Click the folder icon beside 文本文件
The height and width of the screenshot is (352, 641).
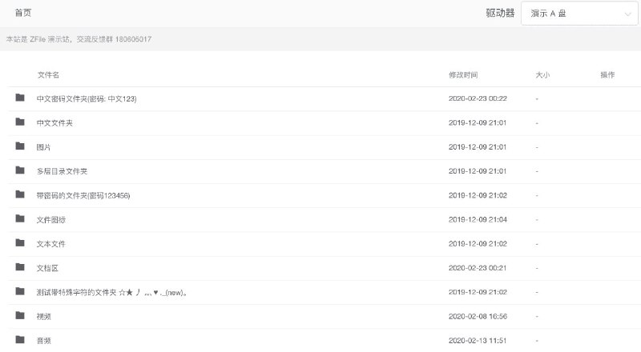(x=20, y=242)
